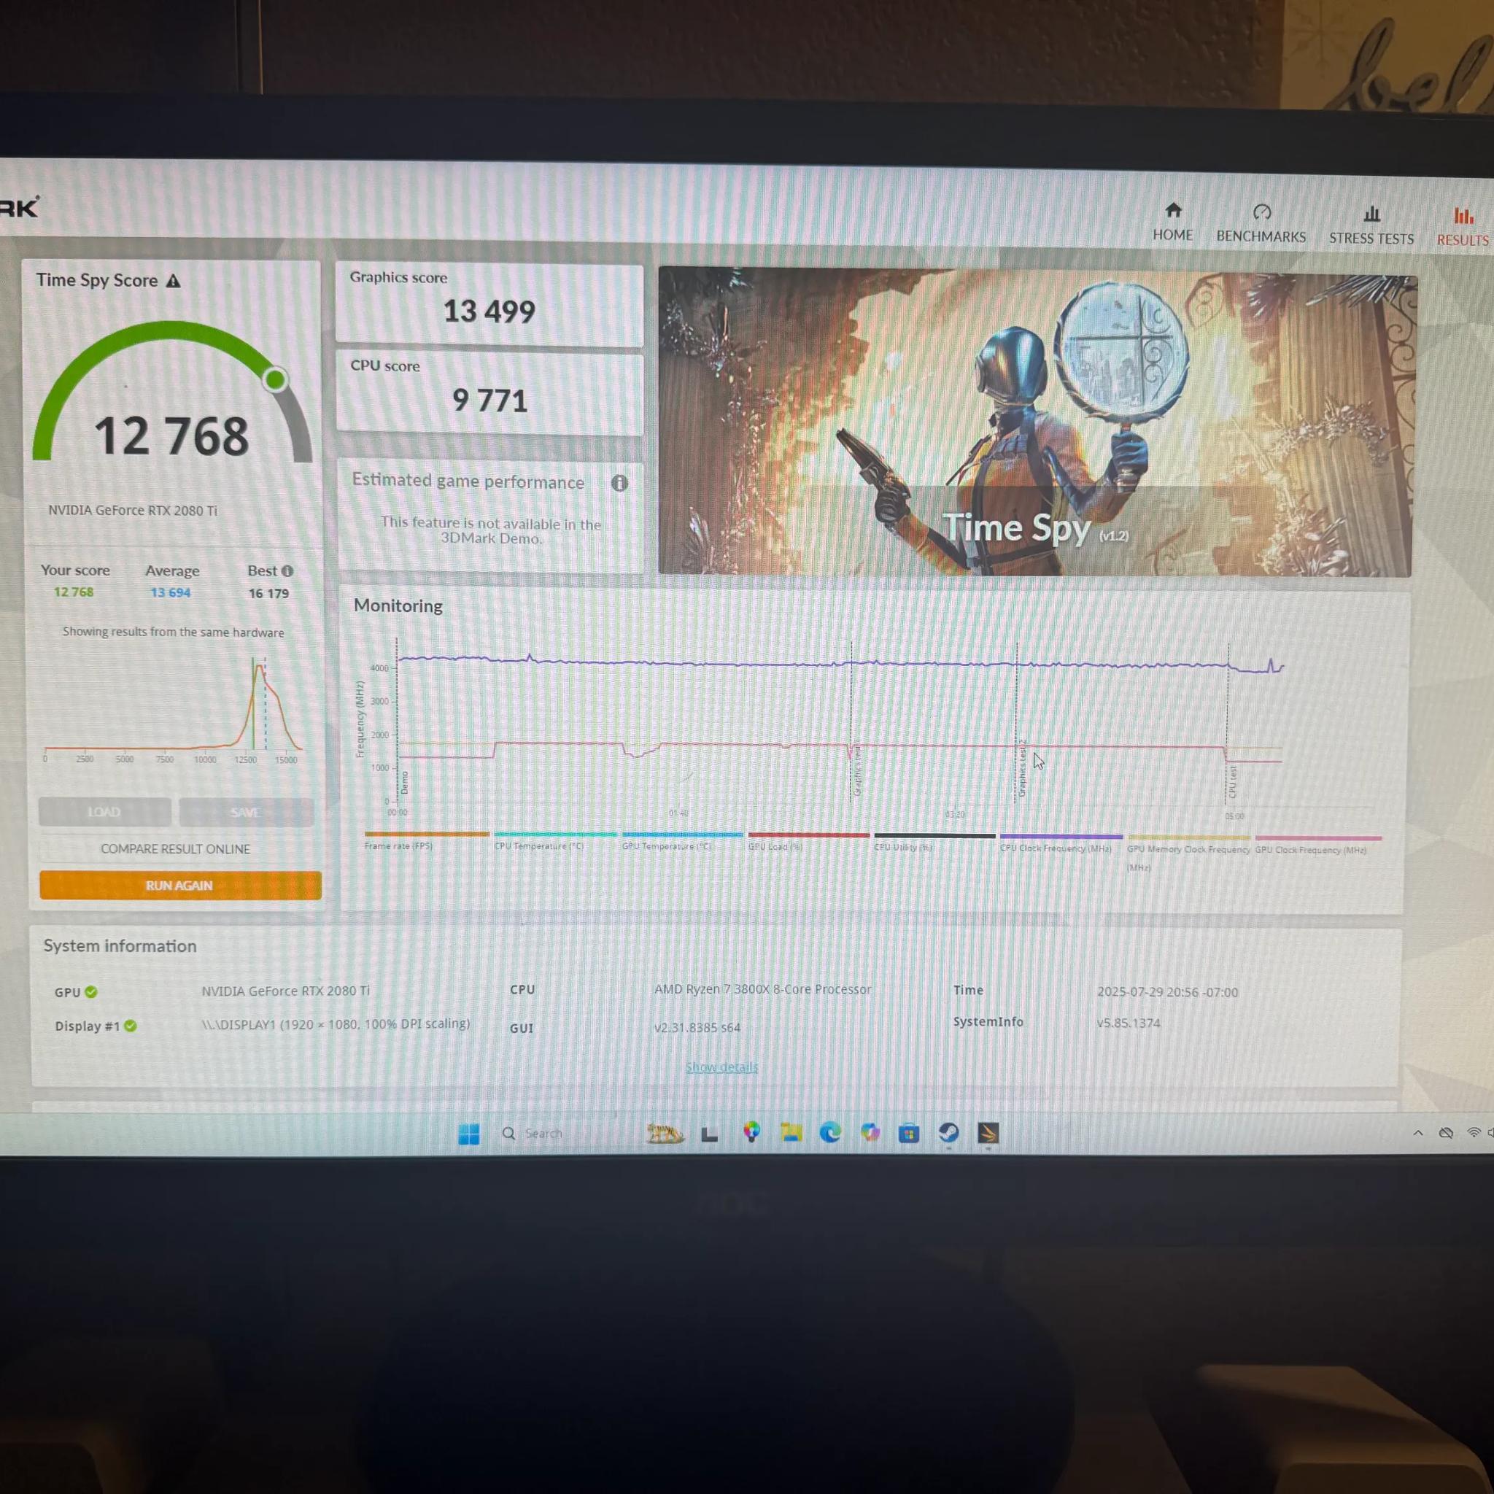The height and width of the screenshot is (1494, 1494).
Task: Click the greyed SAVE button
Action: pos(246,812)
